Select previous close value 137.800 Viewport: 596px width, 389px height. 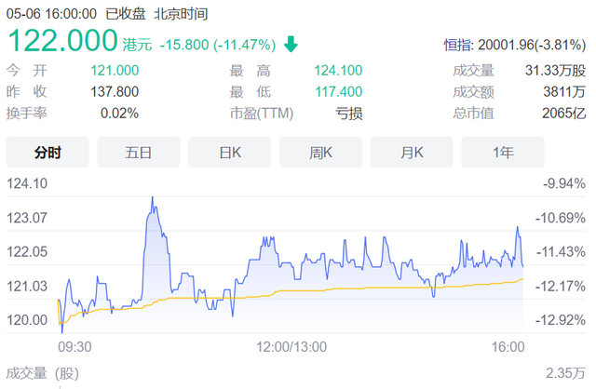click(115, 91)
